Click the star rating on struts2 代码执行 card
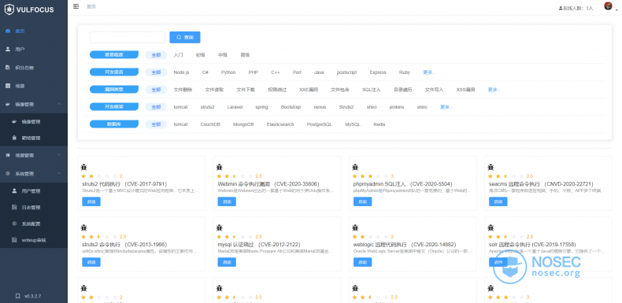 point(99,176)
